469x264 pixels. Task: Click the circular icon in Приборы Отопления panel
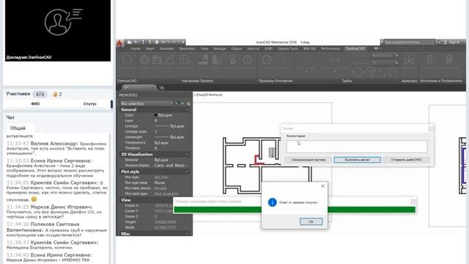[x=266, y=60]
